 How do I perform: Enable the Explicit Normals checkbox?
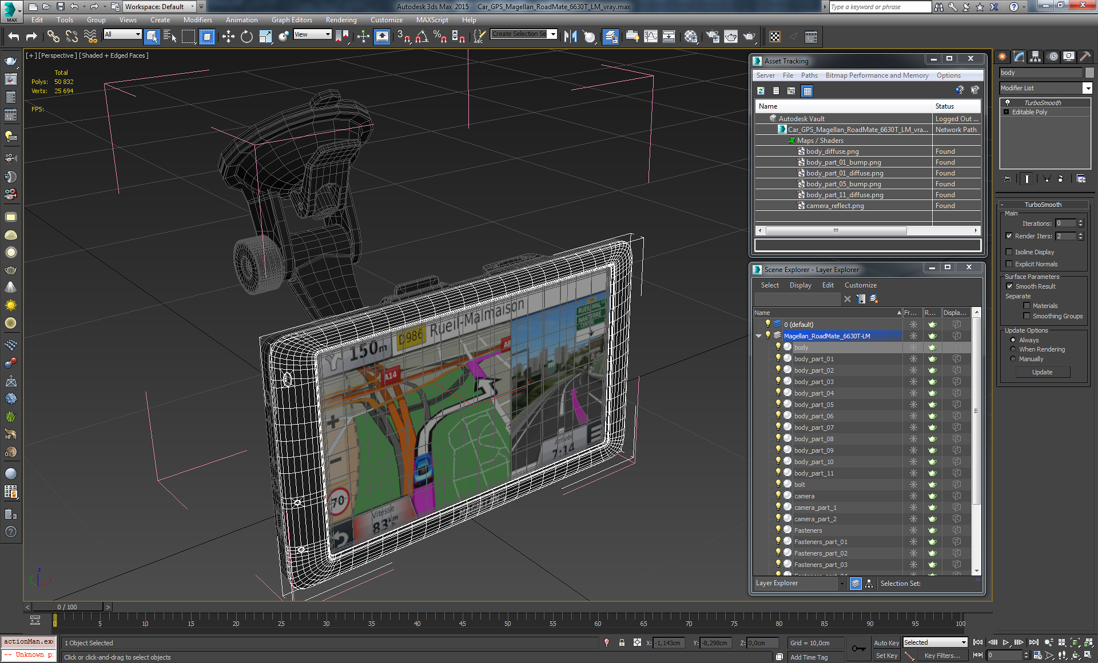coord(1009,264)
